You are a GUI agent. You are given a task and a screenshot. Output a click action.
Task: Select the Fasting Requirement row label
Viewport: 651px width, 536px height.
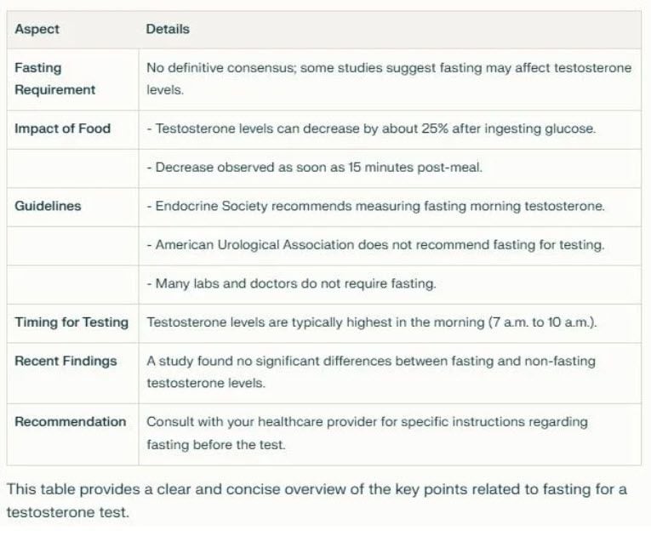(x=54, y=79)
